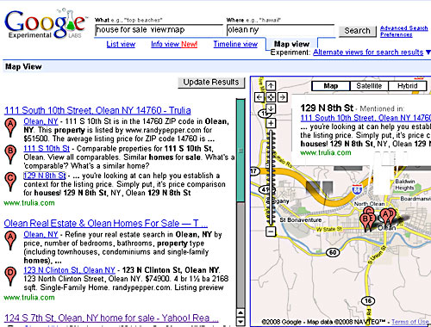Focus the Where input containing olean ny
The width and height of the screenshot is (431, 327).
tap(280, 30)
